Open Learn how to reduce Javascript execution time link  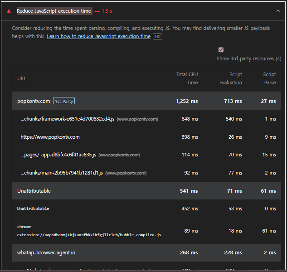pos(99,36)
